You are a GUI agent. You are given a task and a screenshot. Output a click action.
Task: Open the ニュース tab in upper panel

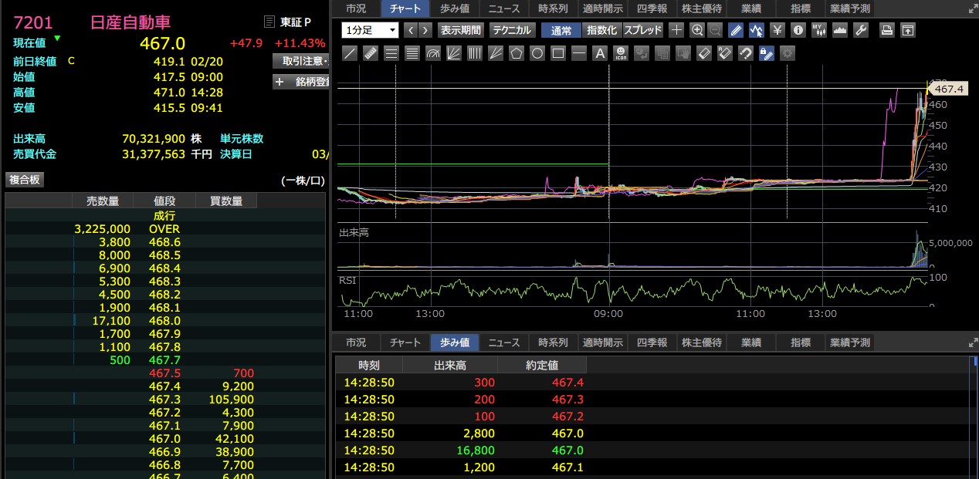point(504,8)
